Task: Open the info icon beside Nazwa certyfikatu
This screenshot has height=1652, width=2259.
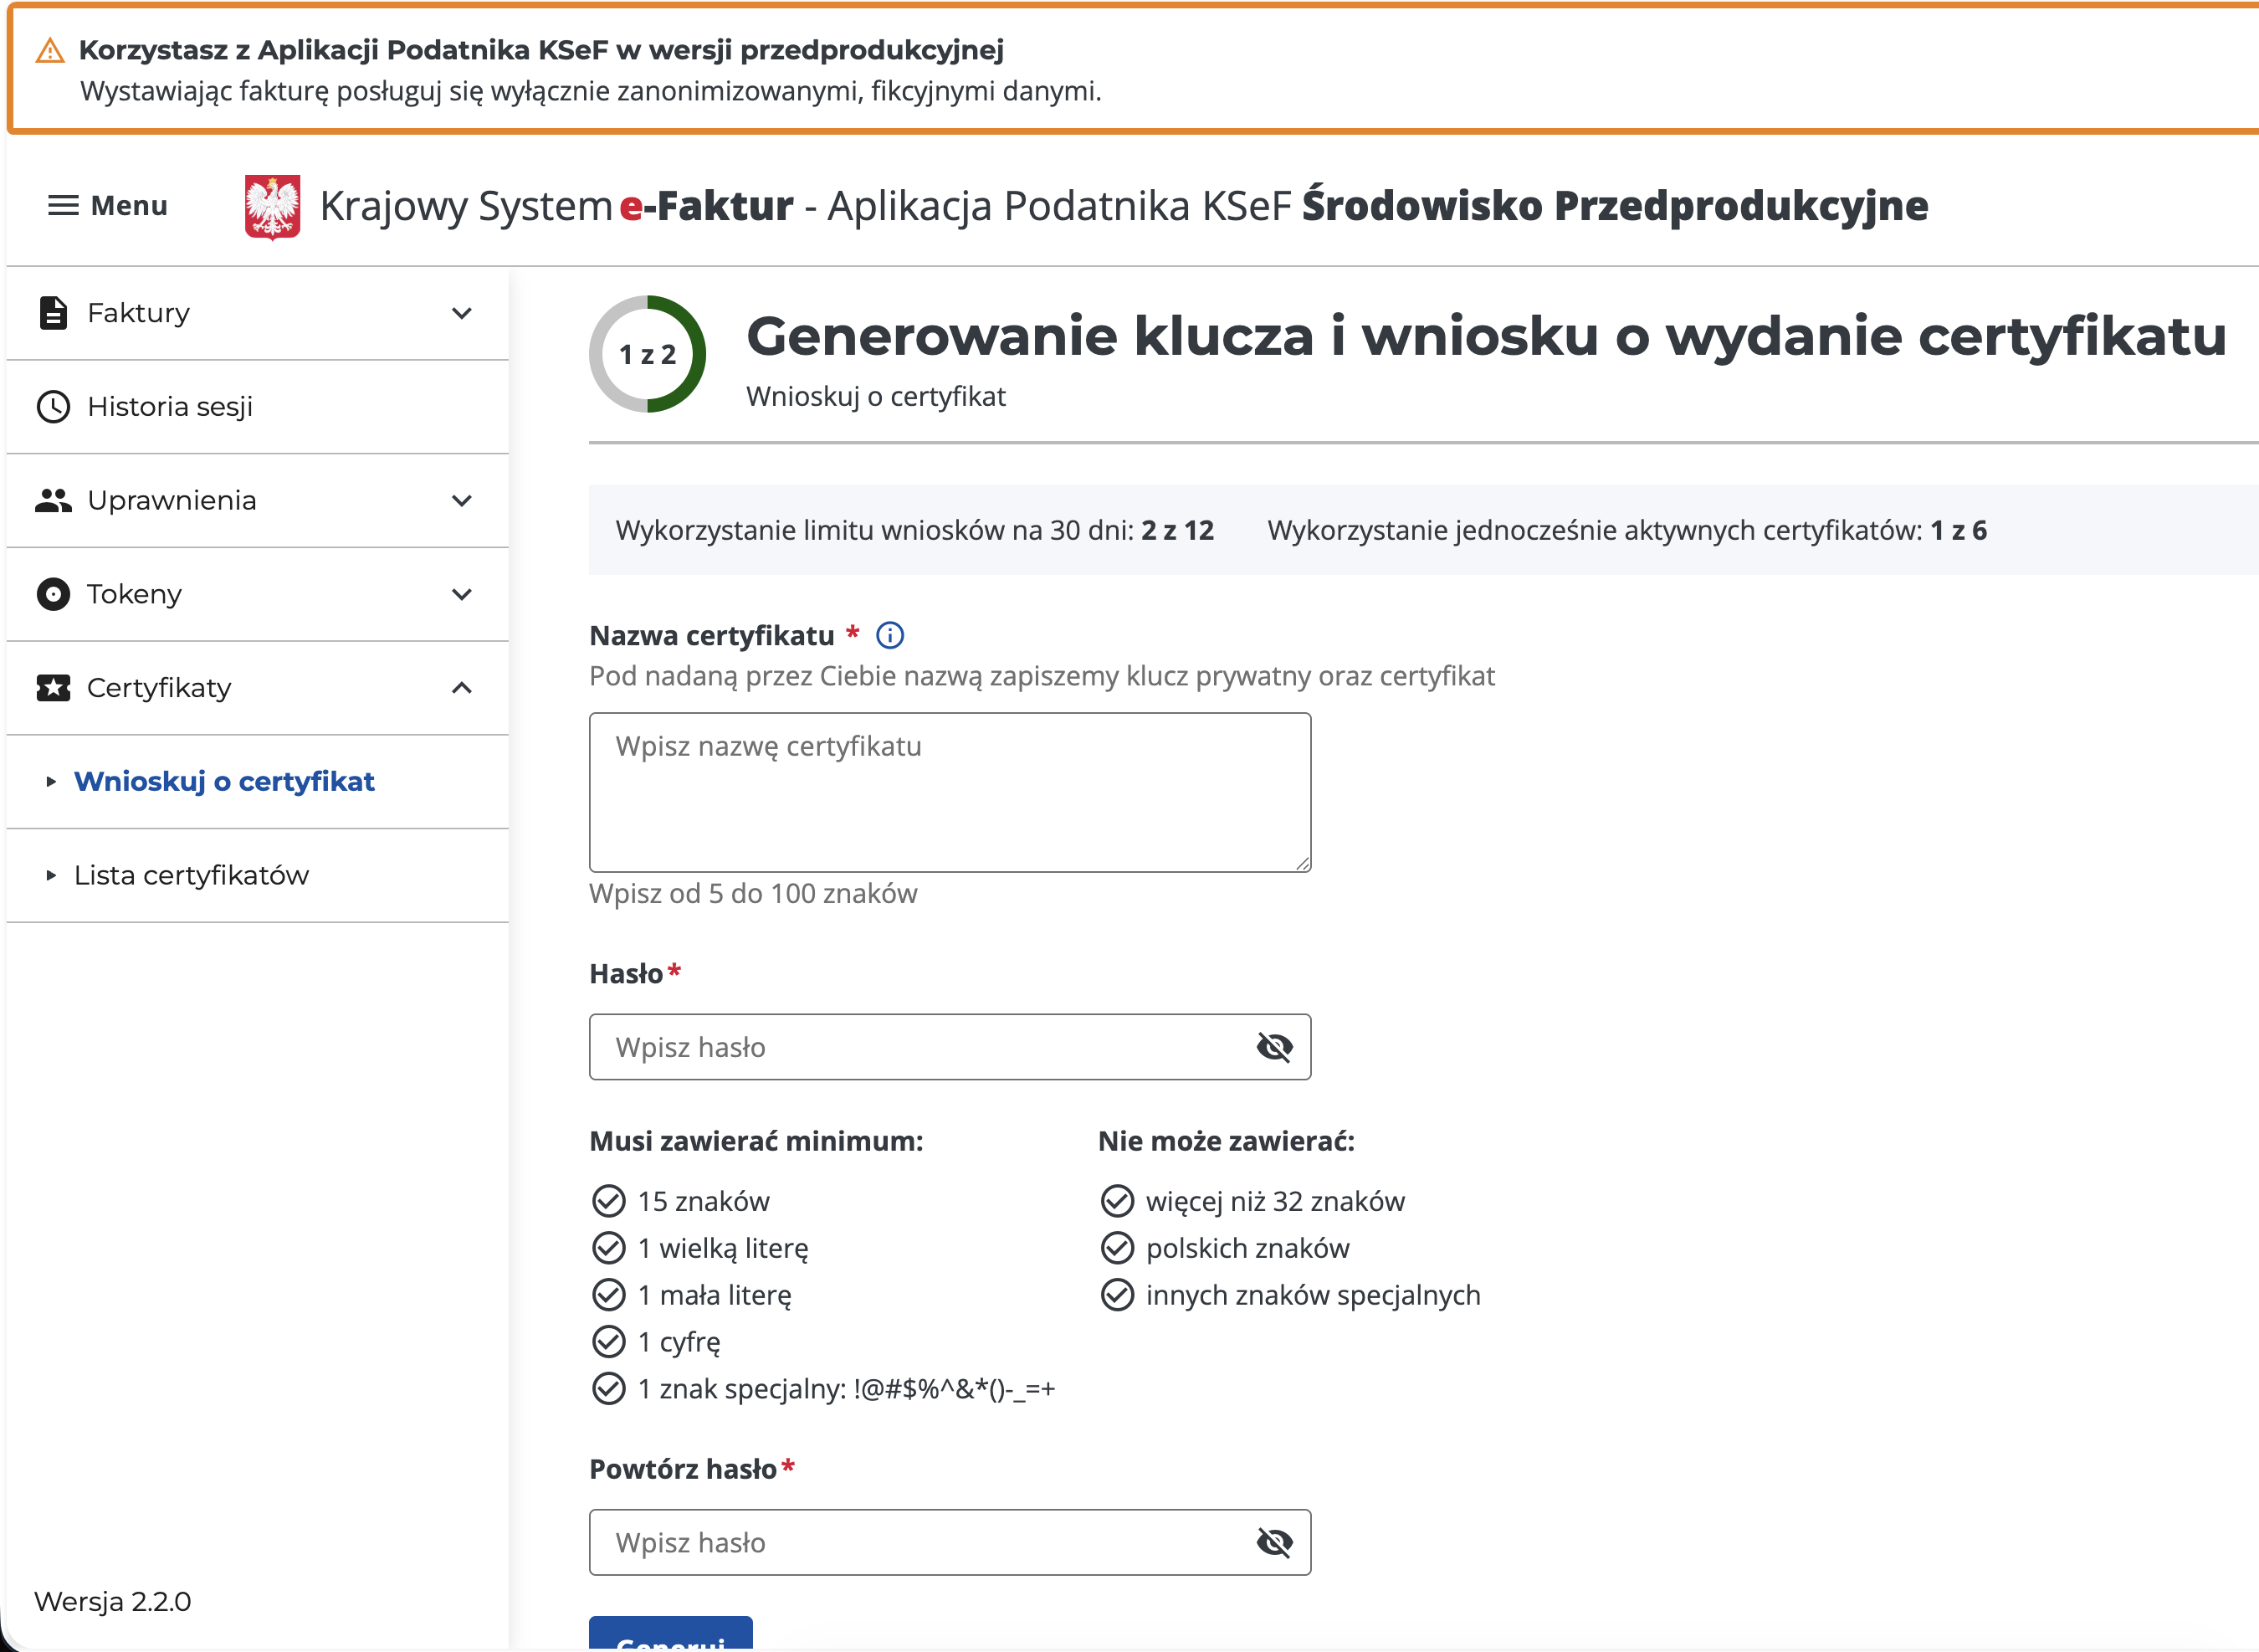Action: click(x=889, y=635)
